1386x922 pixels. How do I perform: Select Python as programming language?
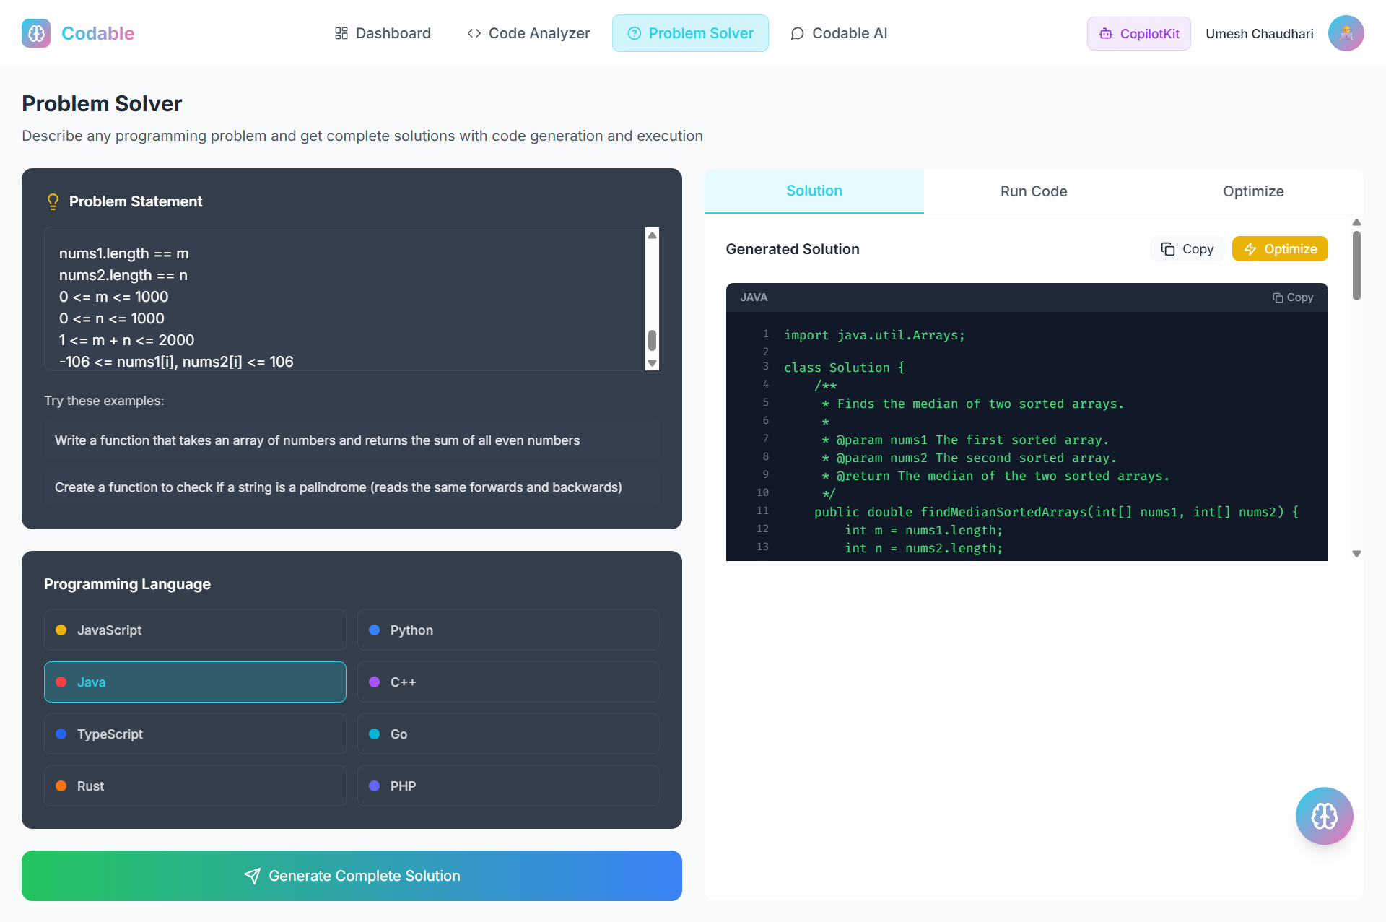point(508,630)
